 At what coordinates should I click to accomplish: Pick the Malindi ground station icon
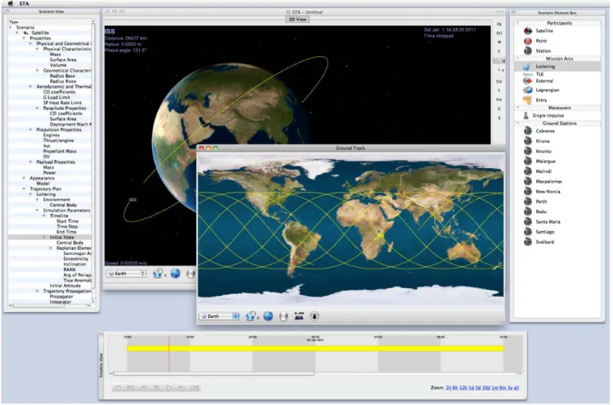528,171
